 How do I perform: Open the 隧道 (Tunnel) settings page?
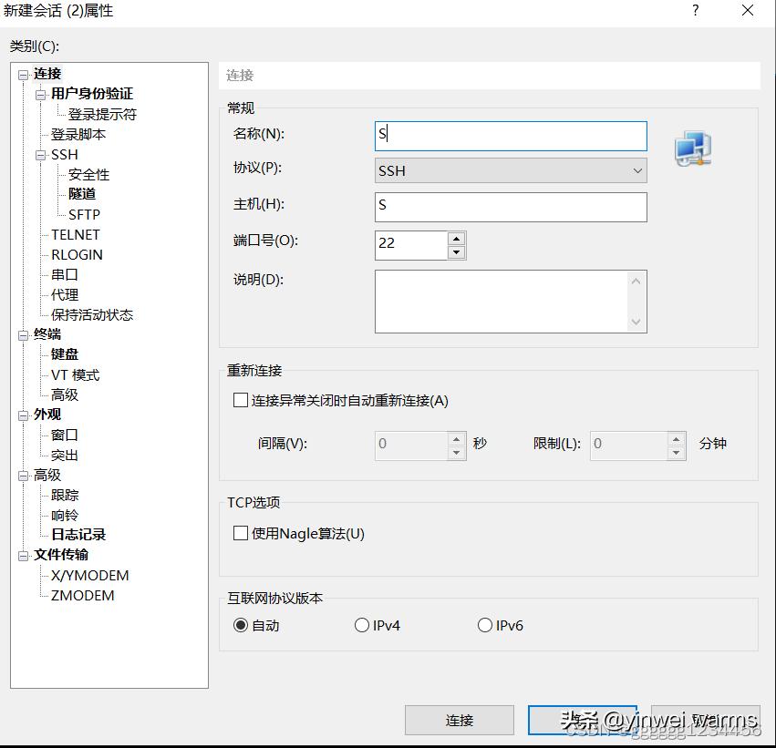(x=81, y=194)
